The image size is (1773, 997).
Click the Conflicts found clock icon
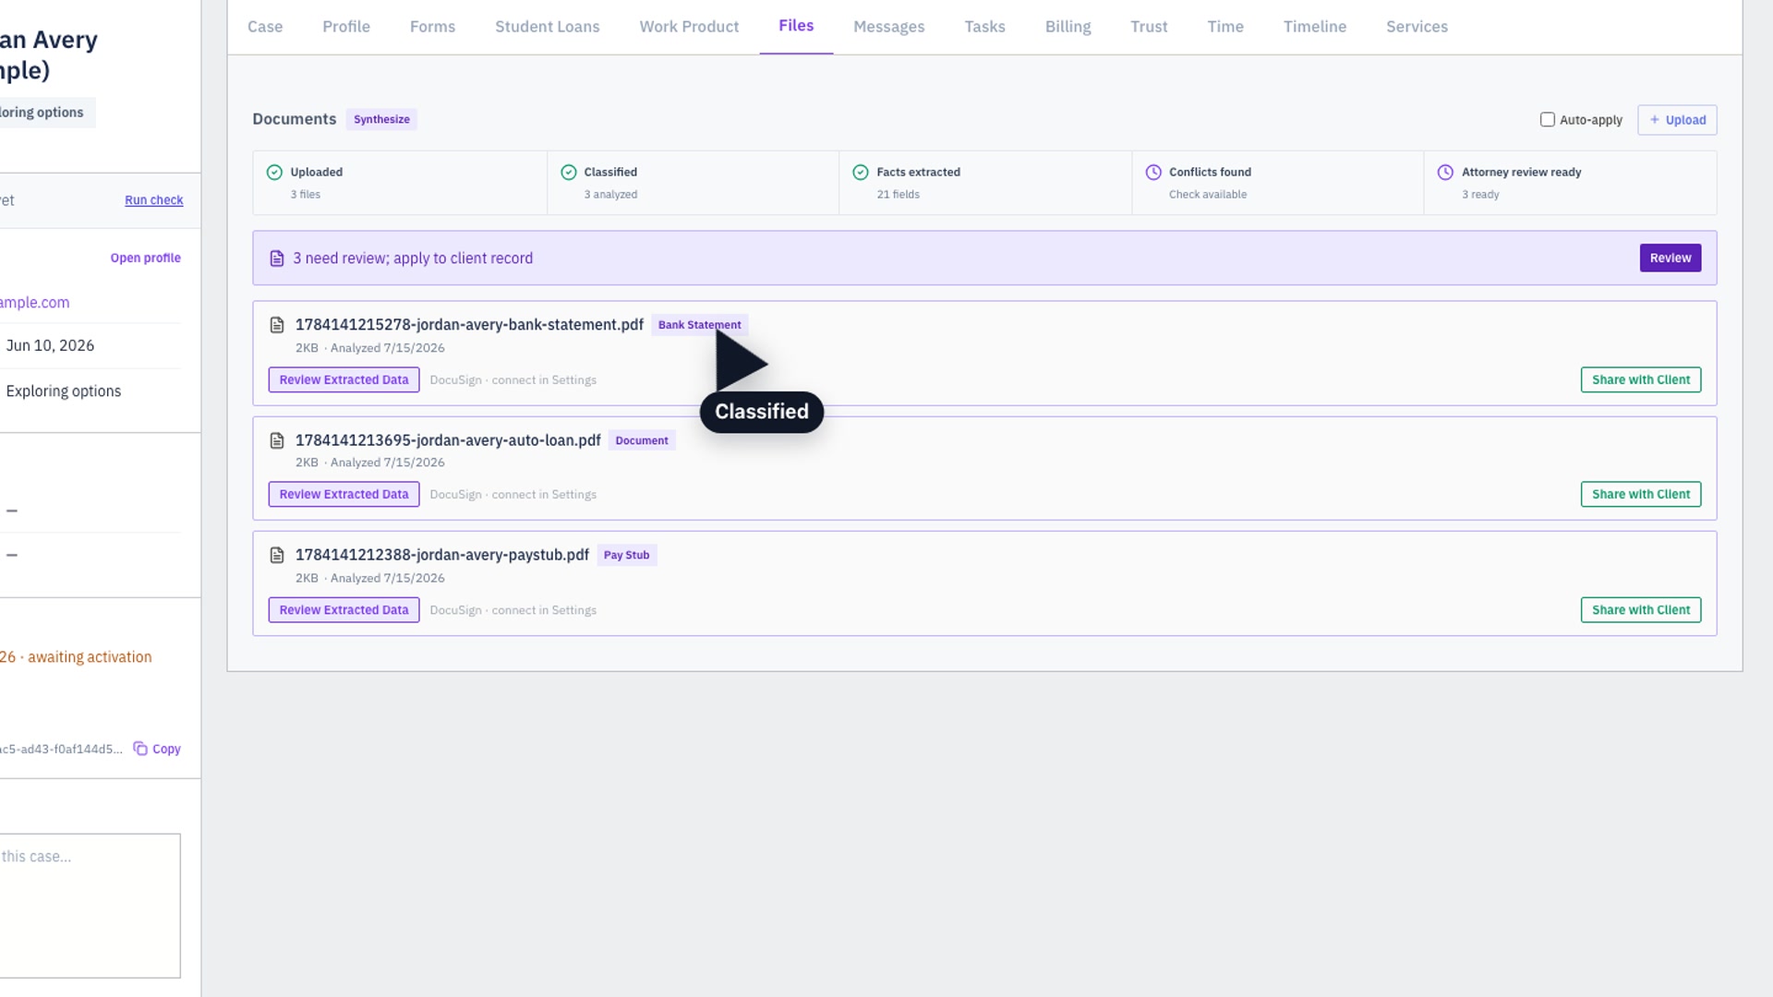point(1153,173)
